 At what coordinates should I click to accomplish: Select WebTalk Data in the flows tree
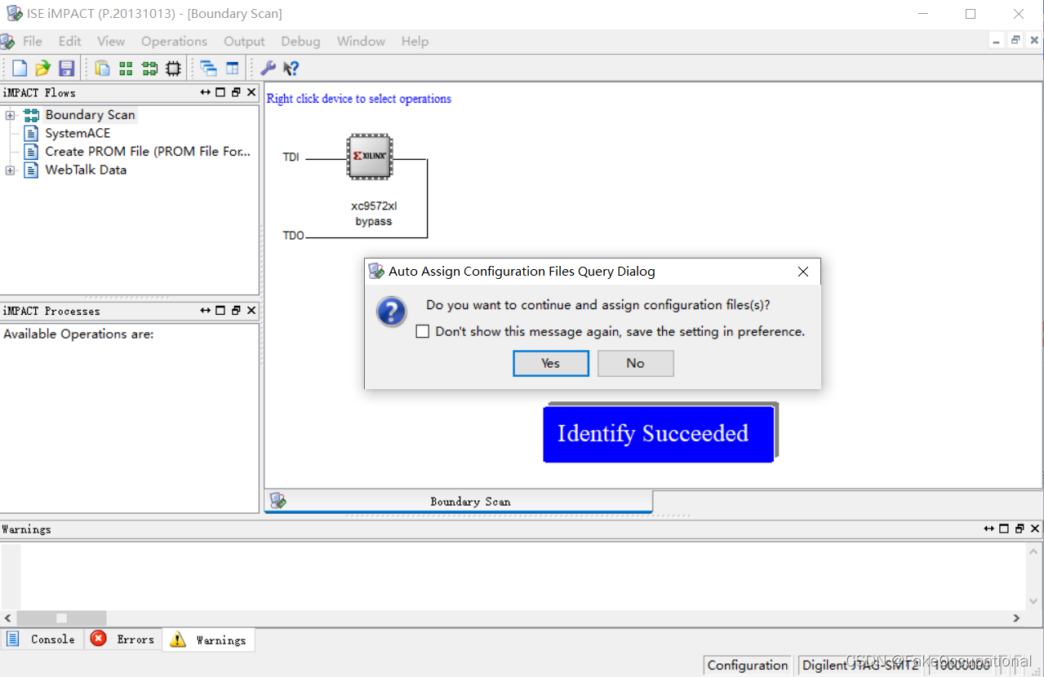86,170
